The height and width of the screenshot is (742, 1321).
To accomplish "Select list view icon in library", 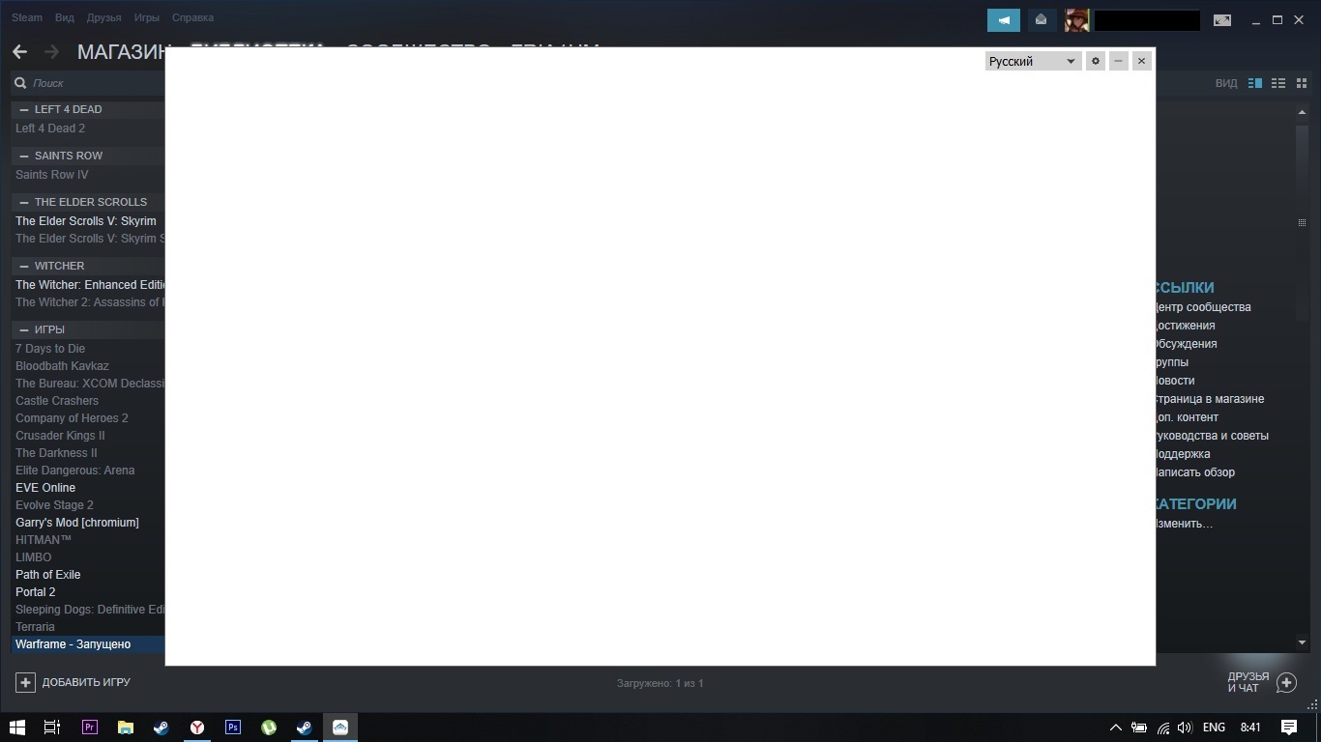I will pyautogui.click(x=1278, y=83).
